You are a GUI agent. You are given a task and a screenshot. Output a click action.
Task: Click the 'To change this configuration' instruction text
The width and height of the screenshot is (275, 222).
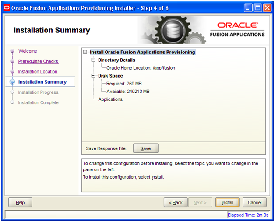point(170,166)
